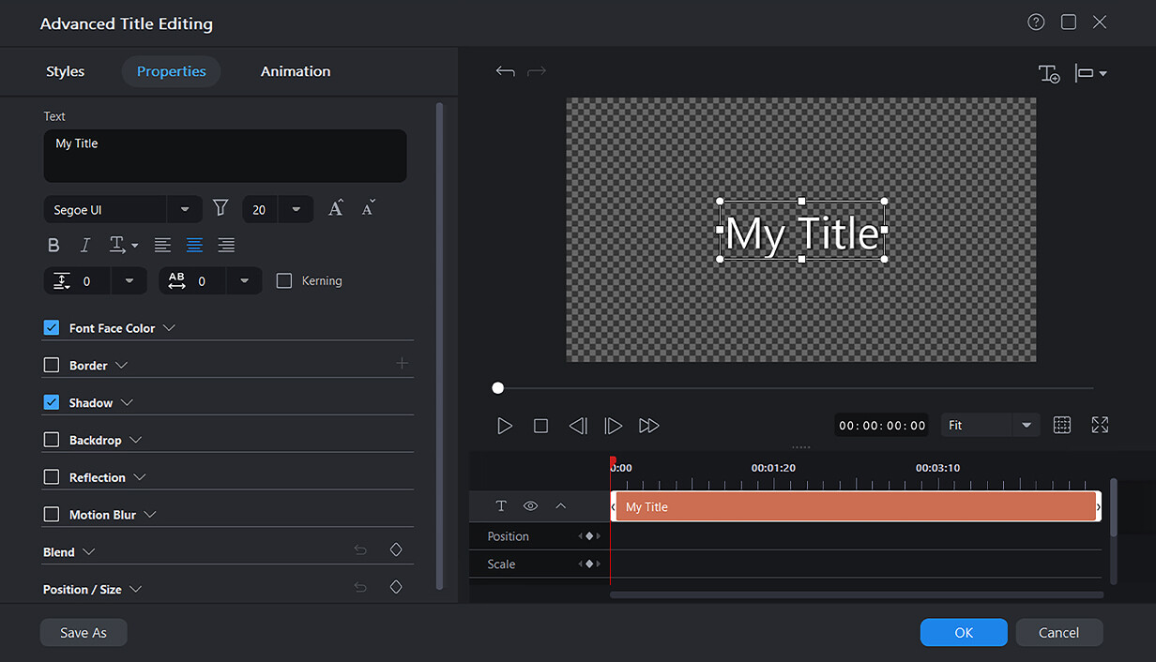This screenshot has width=1156, height=662.
Task: Confirm changes with the OK button
Action: point(964,632)
